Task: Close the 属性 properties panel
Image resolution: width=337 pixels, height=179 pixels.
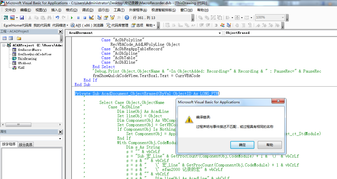Action: (x=60, y=132)
